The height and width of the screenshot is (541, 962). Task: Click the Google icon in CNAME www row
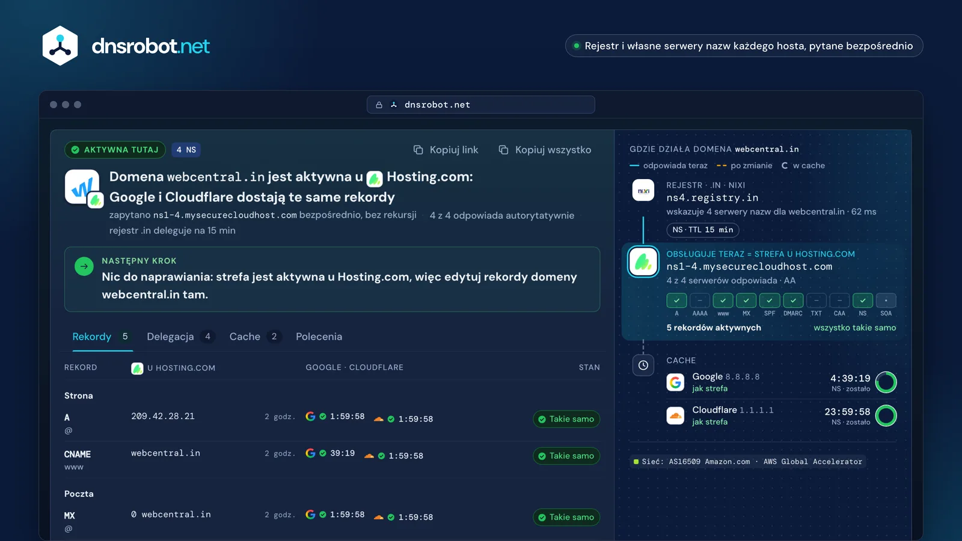(x=310, y=453)
